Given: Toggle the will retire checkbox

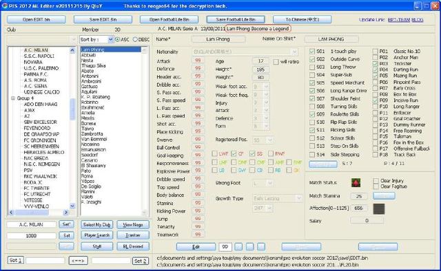Looking at the screenshot, I should pos(276,62).
